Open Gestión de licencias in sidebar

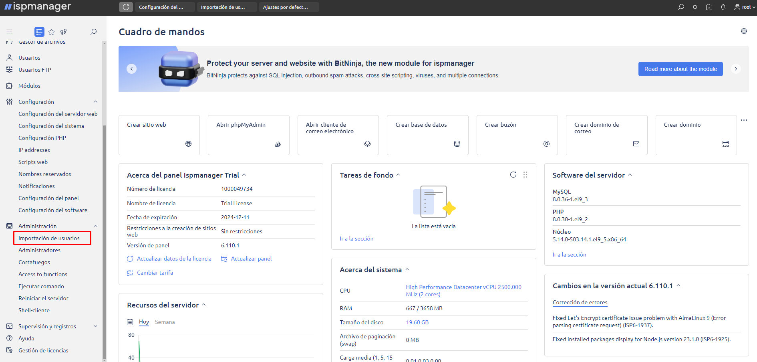[x=43, y=350]
